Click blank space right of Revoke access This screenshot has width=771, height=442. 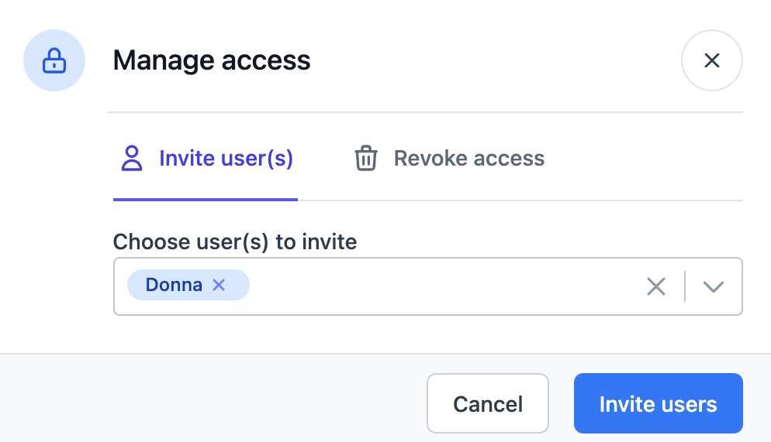coord(644,159)
